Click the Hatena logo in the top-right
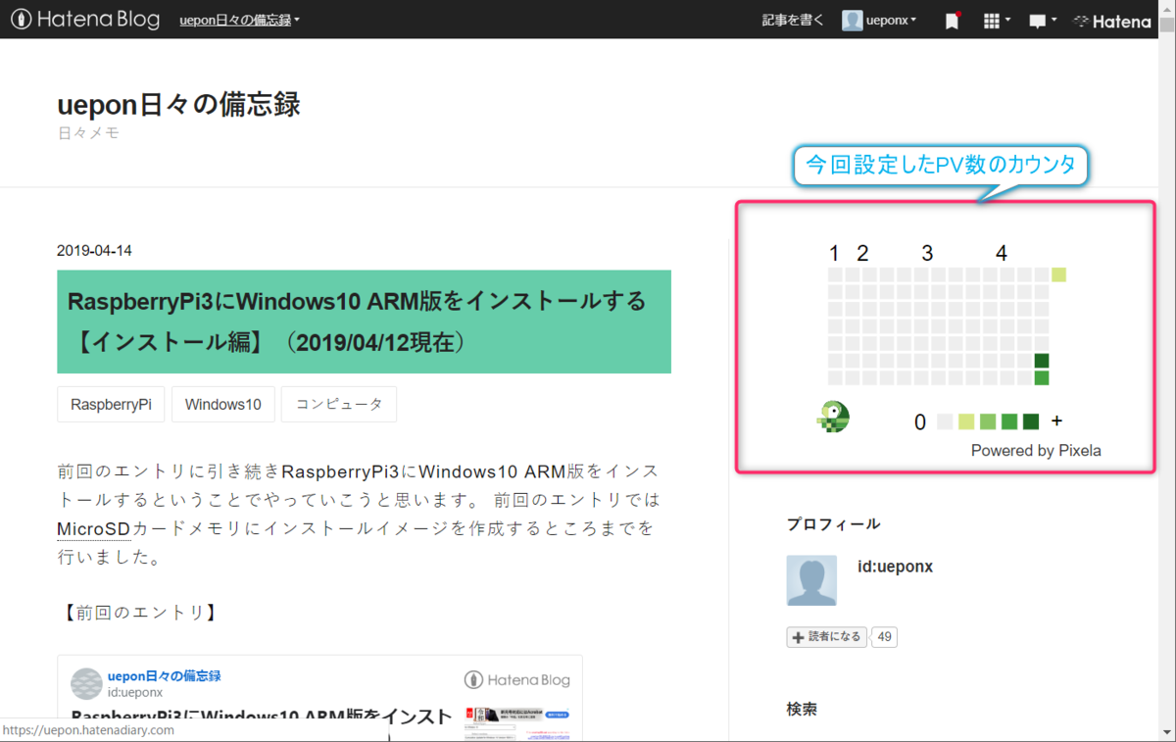 [1112, 21]
